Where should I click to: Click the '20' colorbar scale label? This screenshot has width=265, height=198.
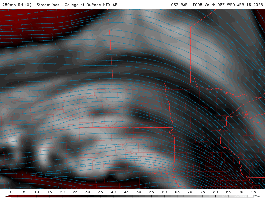pyautogui.click(x=62, y=192)
